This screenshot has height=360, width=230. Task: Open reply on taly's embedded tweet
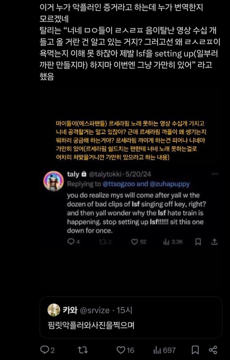click(73, 242)
